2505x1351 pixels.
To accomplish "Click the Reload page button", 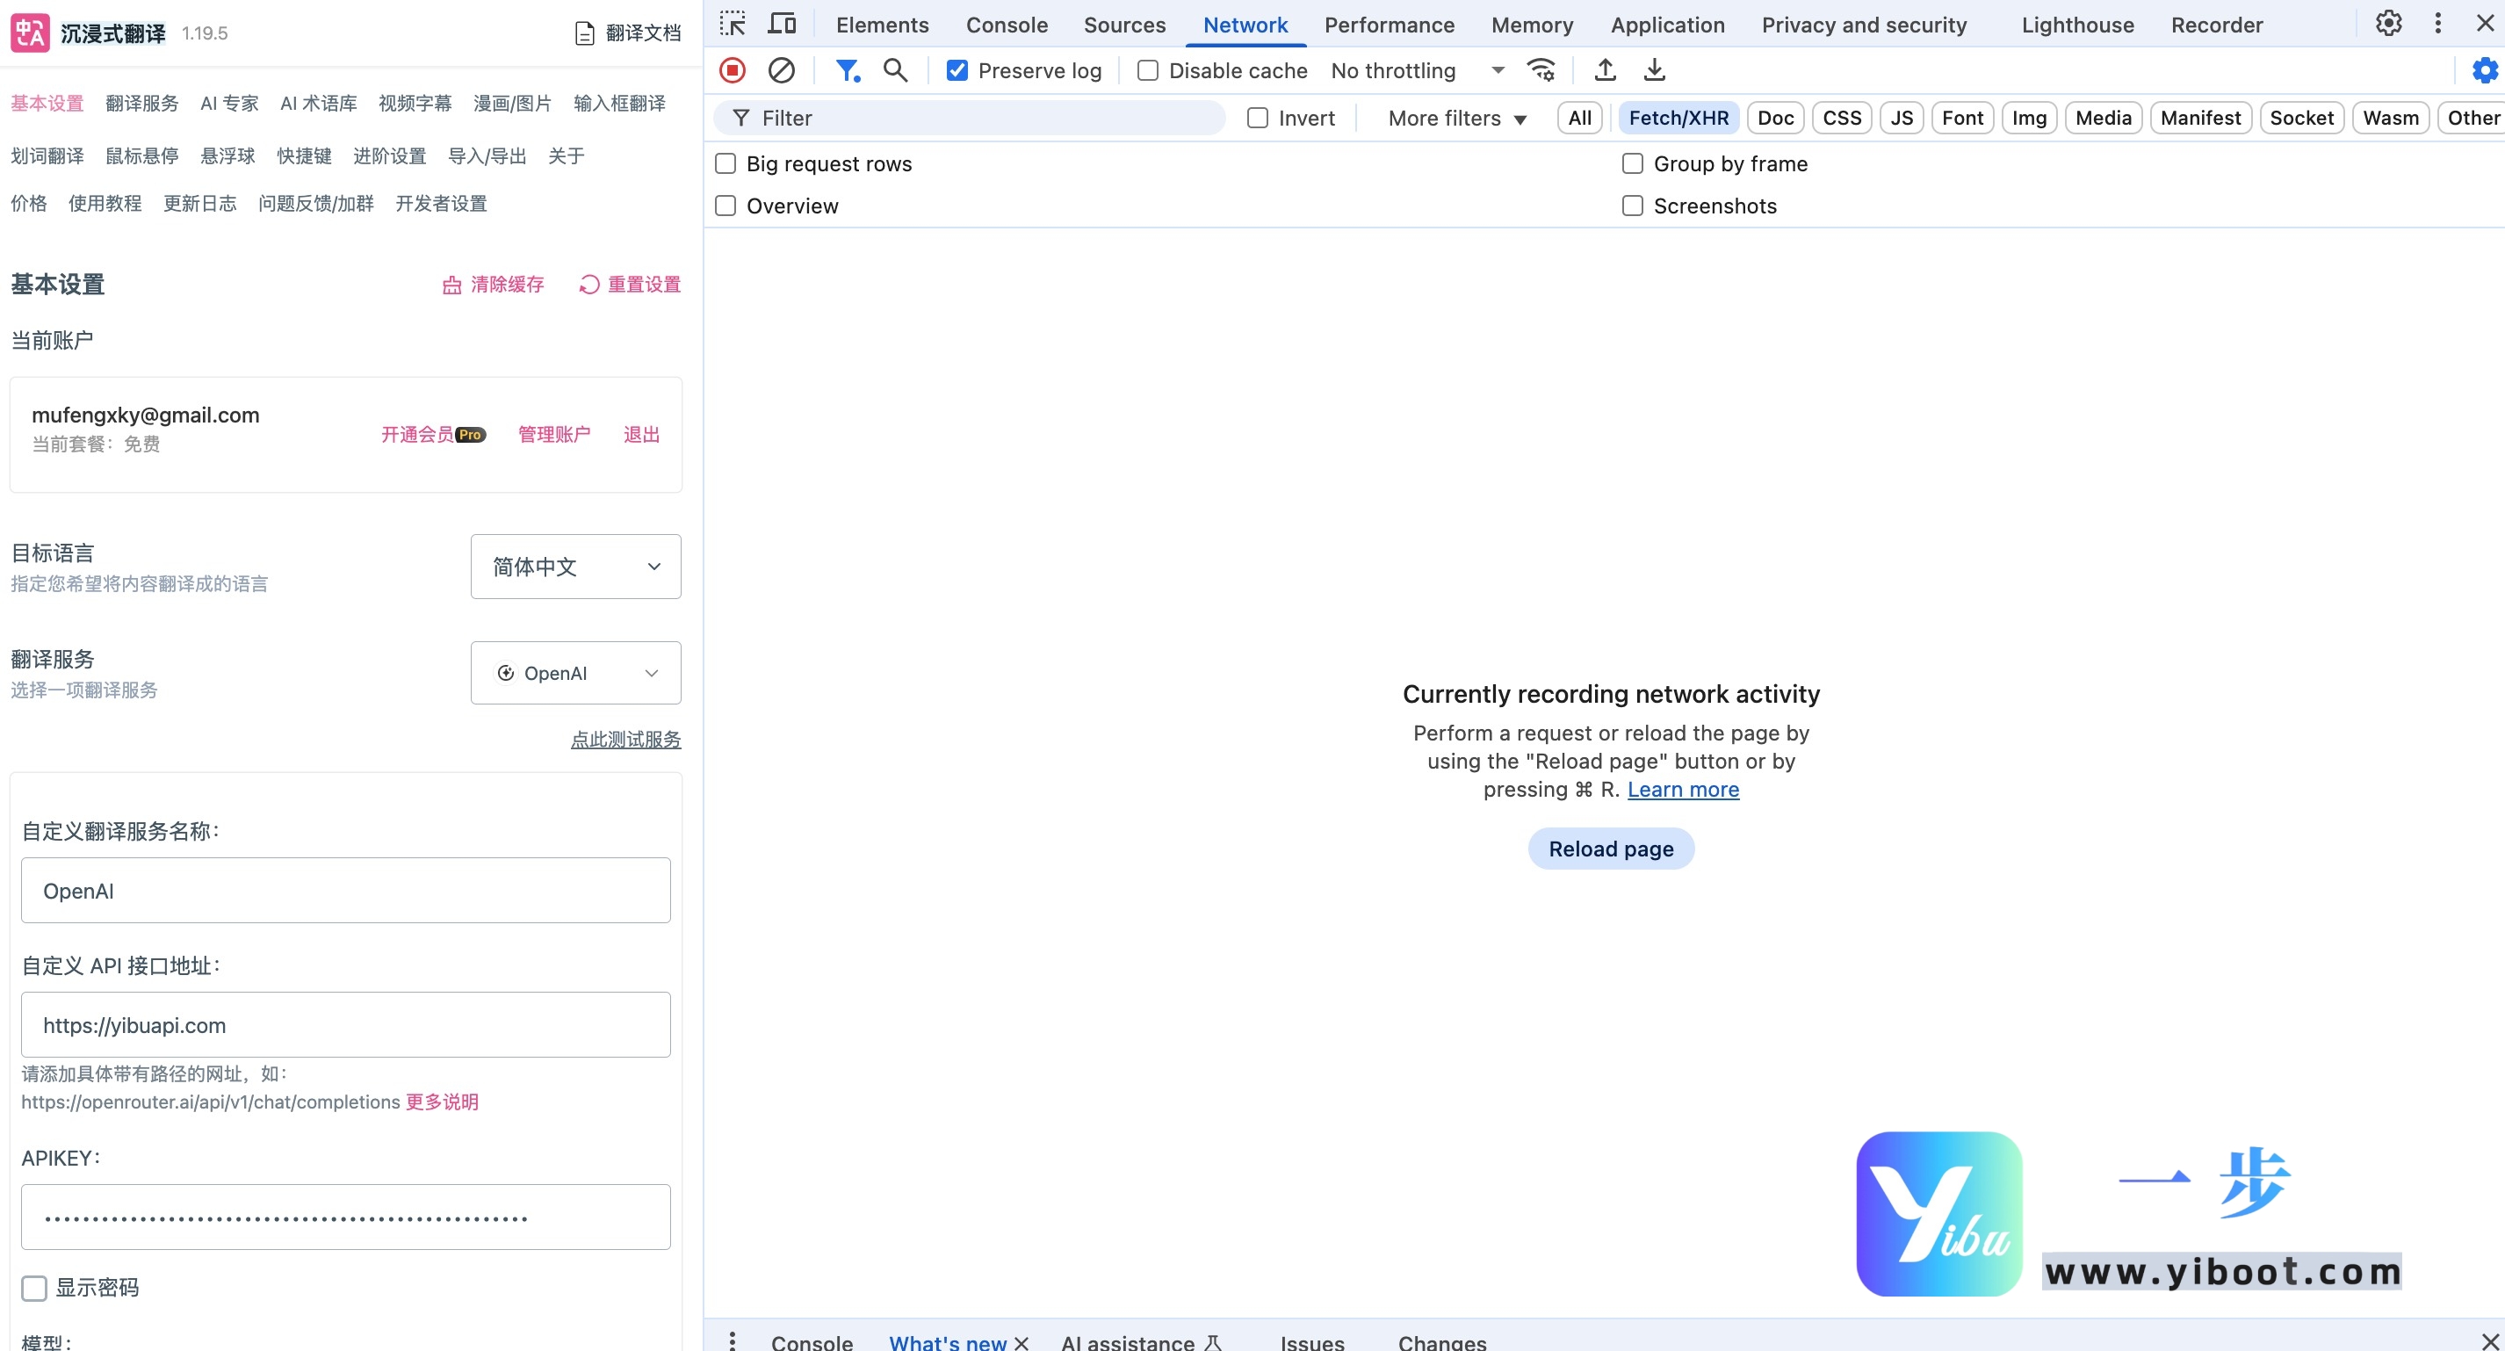I will click(1610, 849).
